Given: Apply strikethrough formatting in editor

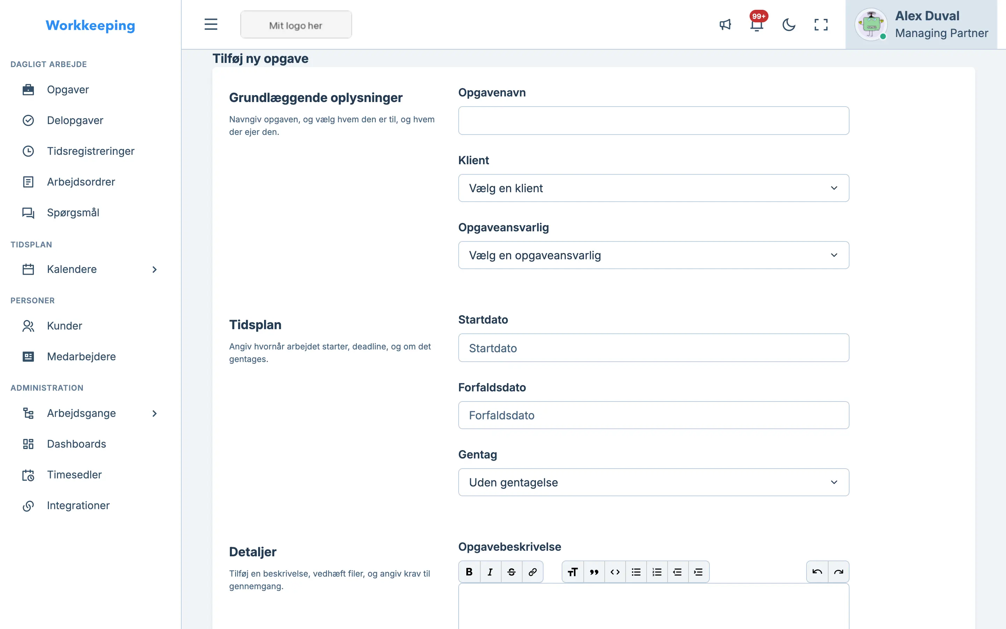Looking at the screenshot, I should click(511, 572).
